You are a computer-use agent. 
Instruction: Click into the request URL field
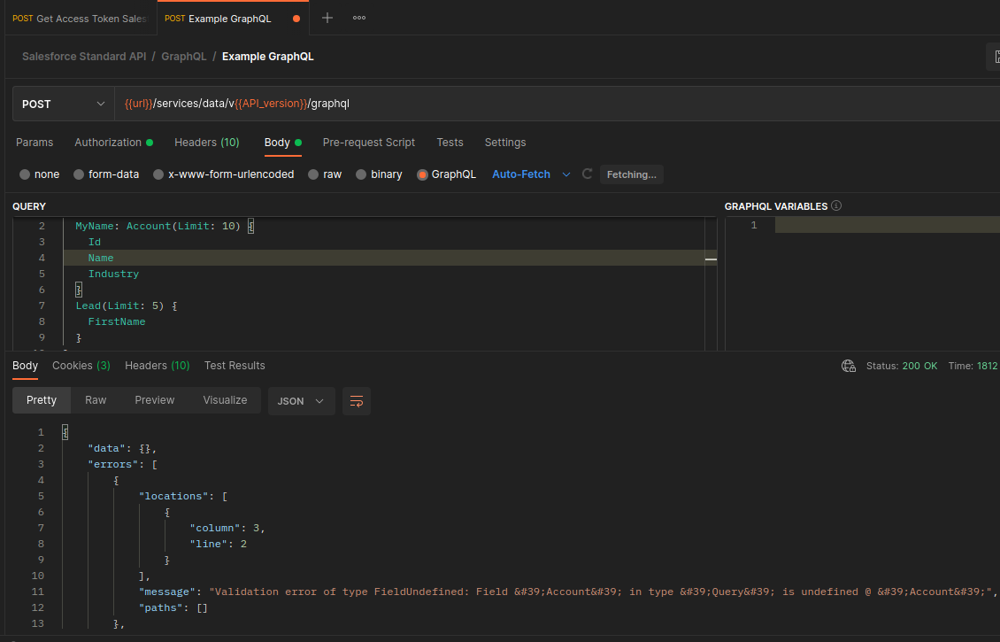pyautogui.click(x=531, y=104)
